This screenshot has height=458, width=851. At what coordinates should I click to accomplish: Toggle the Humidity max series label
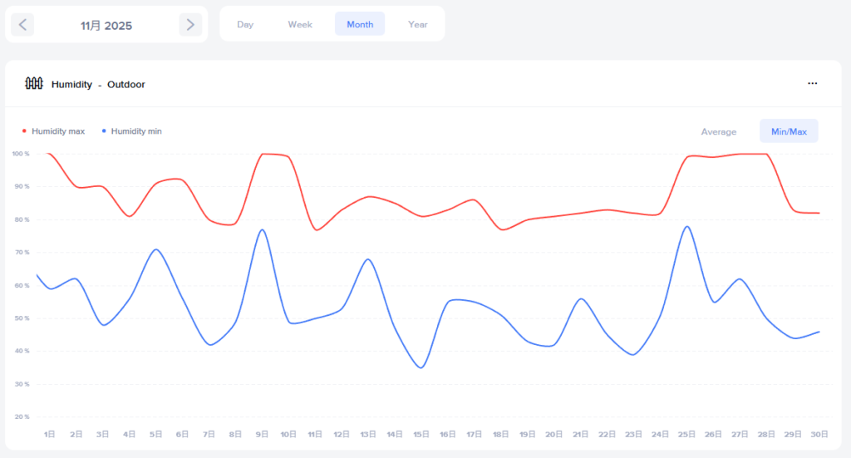pyautogui.click(x=58, y=131)
